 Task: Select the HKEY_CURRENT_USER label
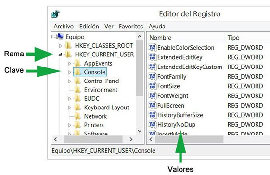[104, 54]
